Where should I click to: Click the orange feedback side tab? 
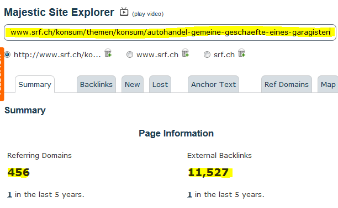[x=2, y=74]
